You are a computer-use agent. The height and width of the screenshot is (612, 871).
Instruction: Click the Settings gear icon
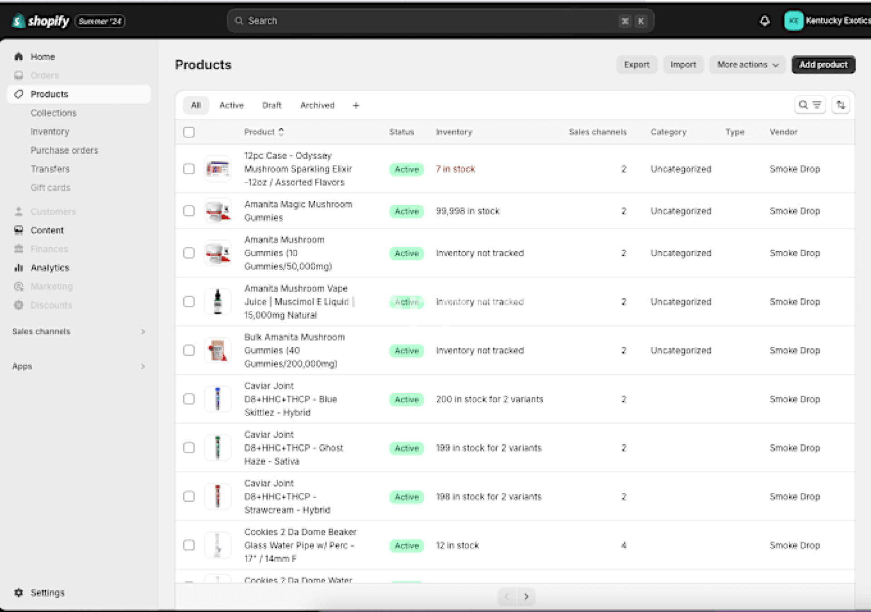[19, 593]
